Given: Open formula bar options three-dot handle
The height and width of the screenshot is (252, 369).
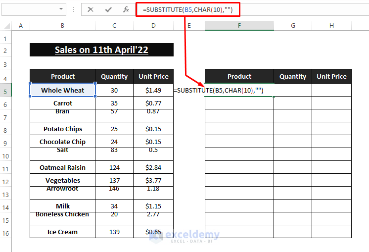Looking at the screenshot, I should tap(74, 9).
